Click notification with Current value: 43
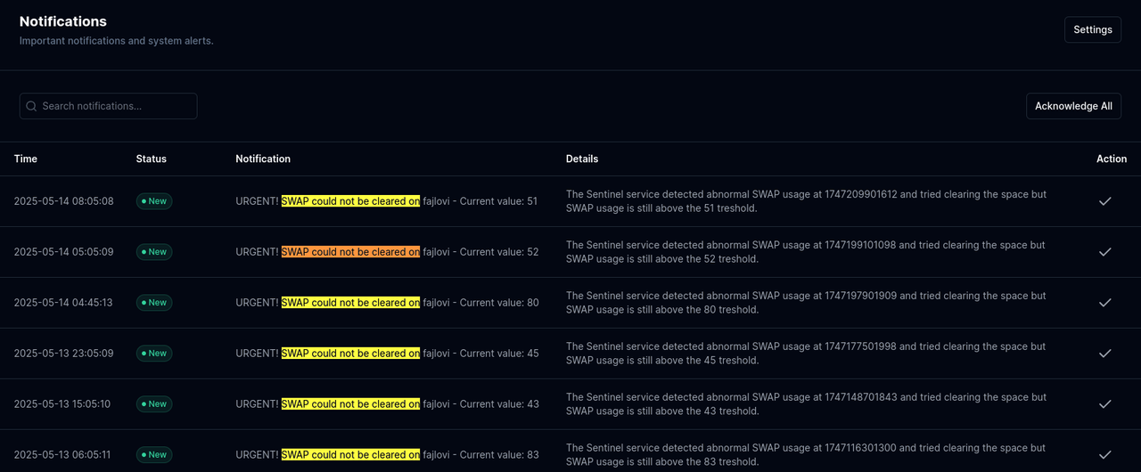 [x=387, y=404]
